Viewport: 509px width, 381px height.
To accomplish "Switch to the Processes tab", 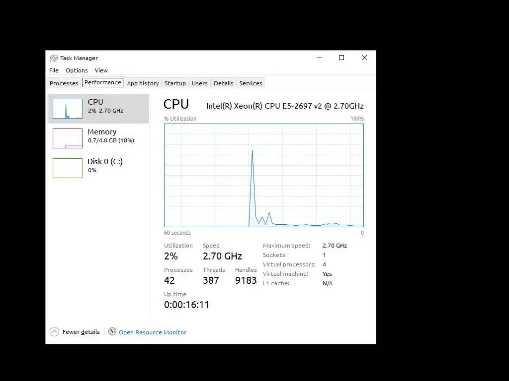I will [64, 83].
